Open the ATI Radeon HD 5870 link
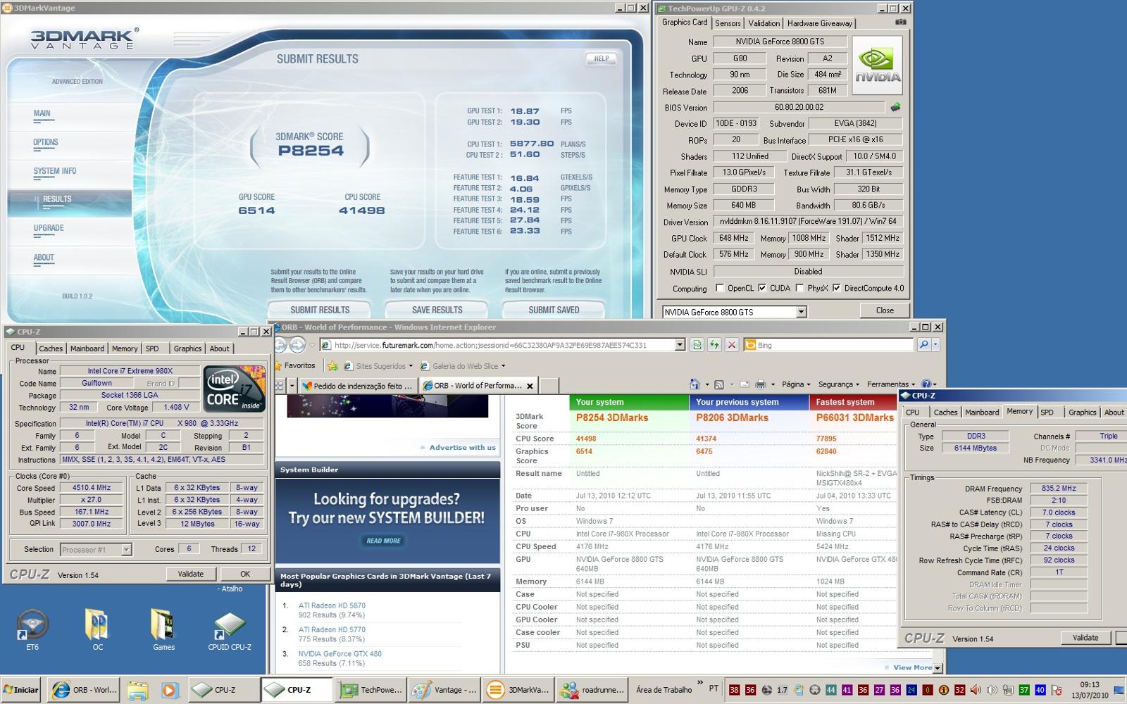The width and height of the screenshot is (1127, 704). [332, 605]
